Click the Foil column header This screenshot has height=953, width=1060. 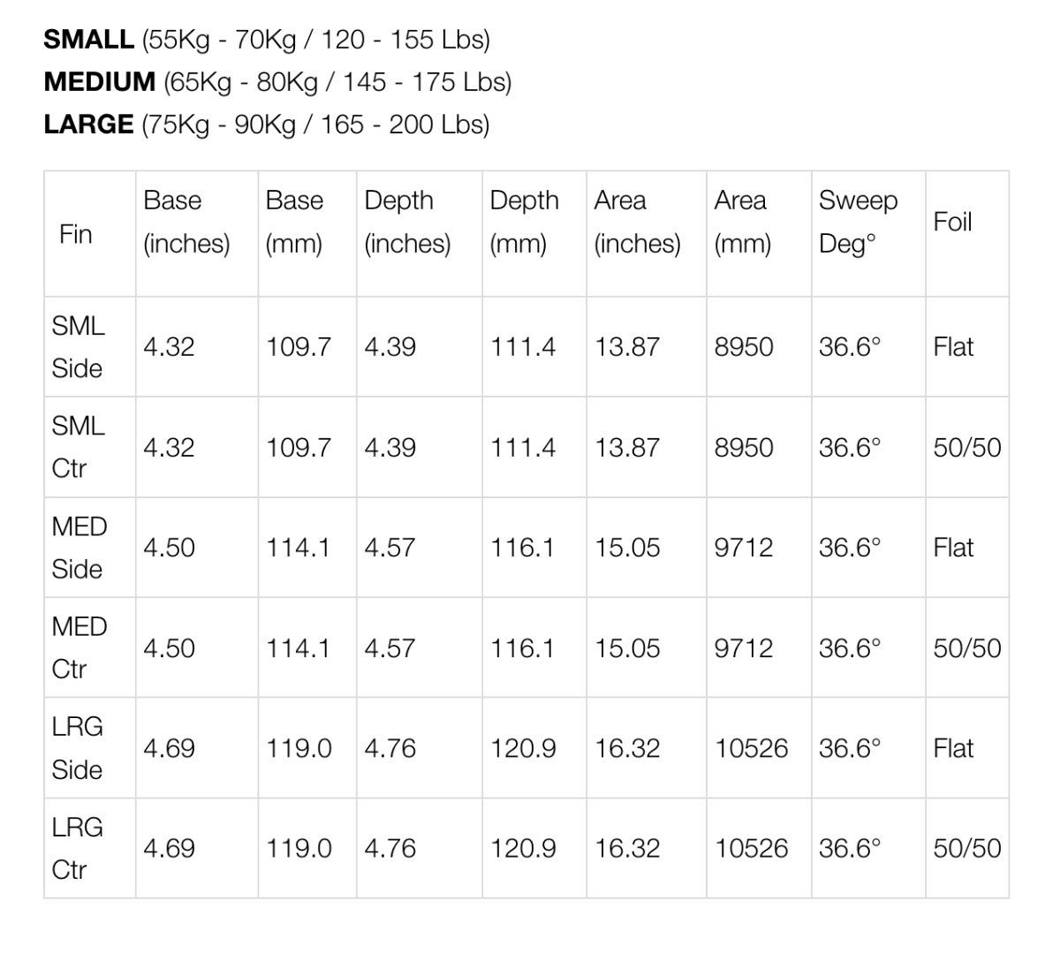pos(952,222)
